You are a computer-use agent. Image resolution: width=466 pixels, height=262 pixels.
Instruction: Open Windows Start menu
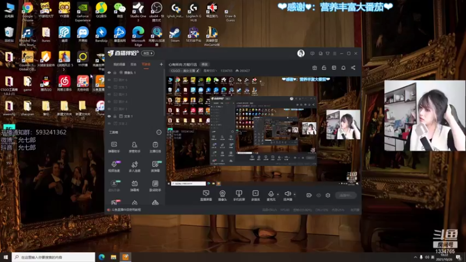click(x=6, y=257)
